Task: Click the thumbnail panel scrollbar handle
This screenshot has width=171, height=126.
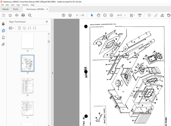Action: (x=49, y=42)
